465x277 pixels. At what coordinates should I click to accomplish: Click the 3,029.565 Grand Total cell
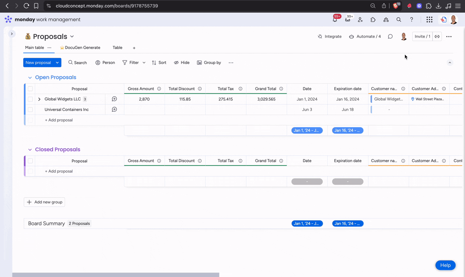point(266,99)
